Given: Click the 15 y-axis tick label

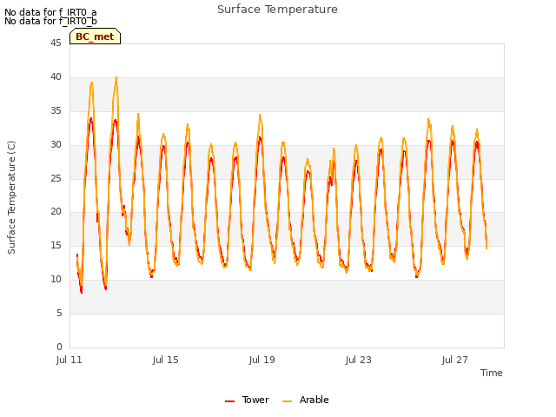Looking at the screenshot, I should (56, 245).
